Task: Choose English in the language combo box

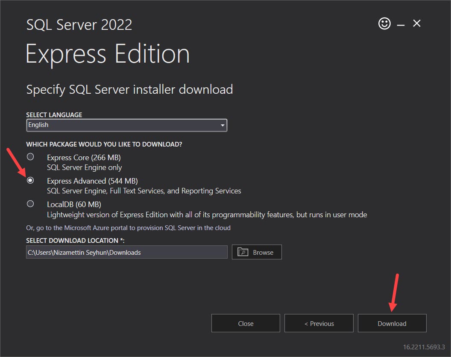Action: point(126,125)
